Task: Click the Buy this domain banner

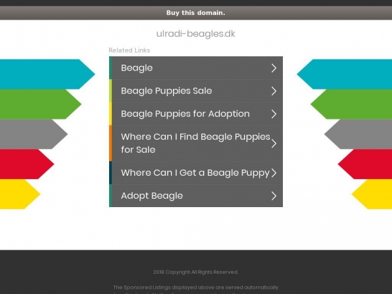Action: 196,13
